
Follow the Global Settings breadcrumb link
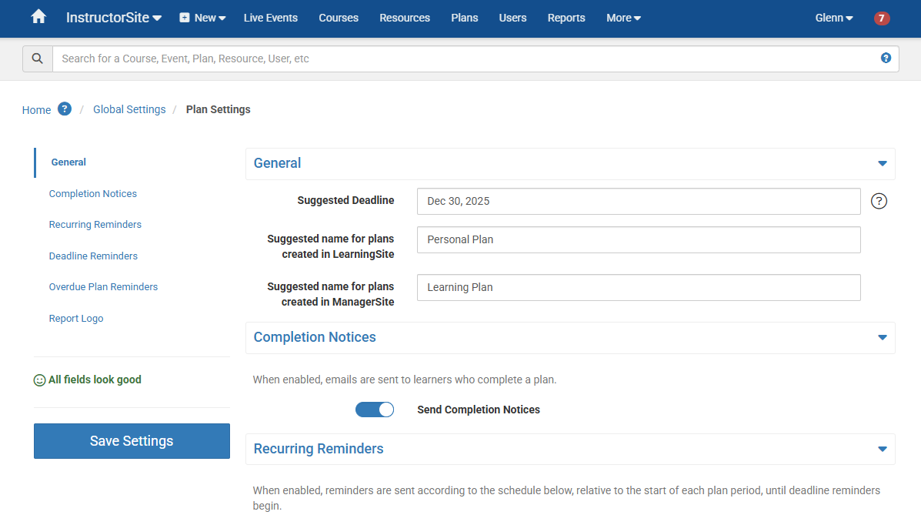[x=129, y=109]
